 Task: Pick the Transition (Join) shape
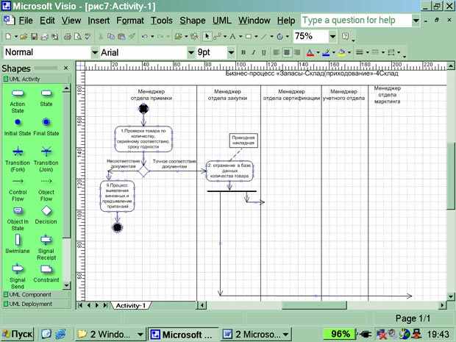(46, 159)
